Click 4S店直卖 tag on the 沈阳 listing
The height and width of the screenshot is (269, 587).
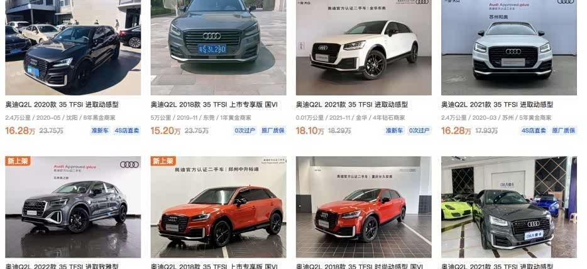tap(126, 131)
